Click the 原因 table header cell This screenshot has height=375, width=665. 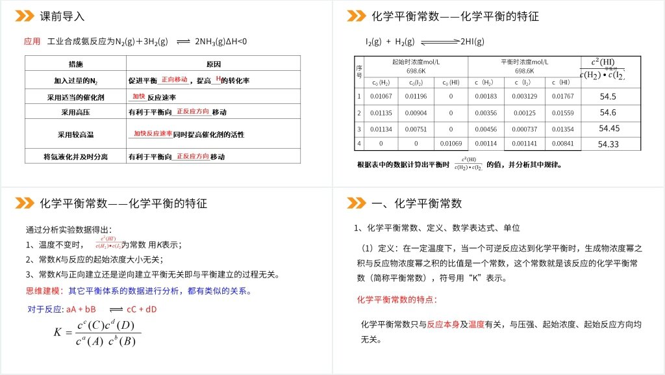[x=213, y=64]
